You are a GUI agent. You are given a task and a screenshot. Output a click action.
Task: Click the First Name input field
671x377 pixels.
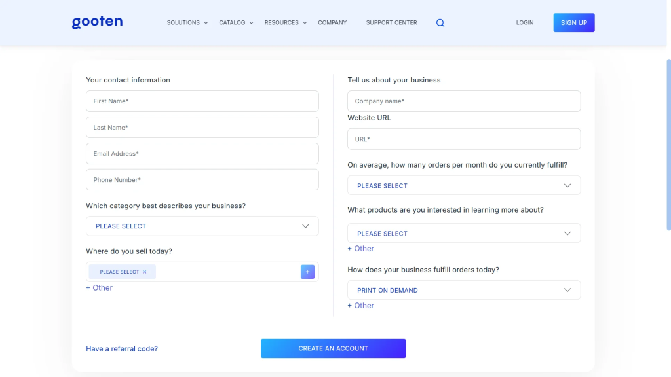(202, 101)
